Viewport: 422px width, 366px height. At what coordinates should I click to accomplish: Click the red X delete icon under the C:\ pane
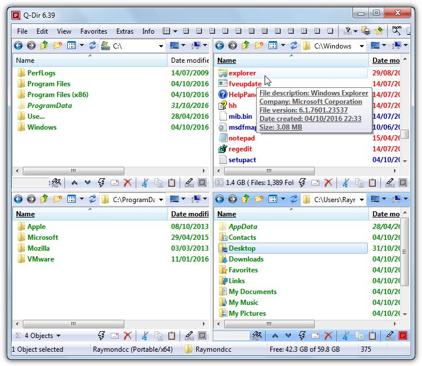(x=127, y=183)
